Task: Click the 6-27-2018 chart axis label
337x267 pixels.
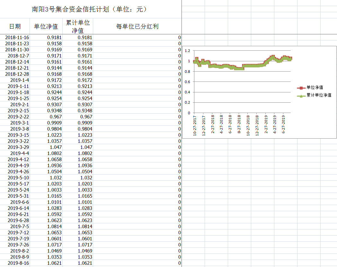Action: 230,124
